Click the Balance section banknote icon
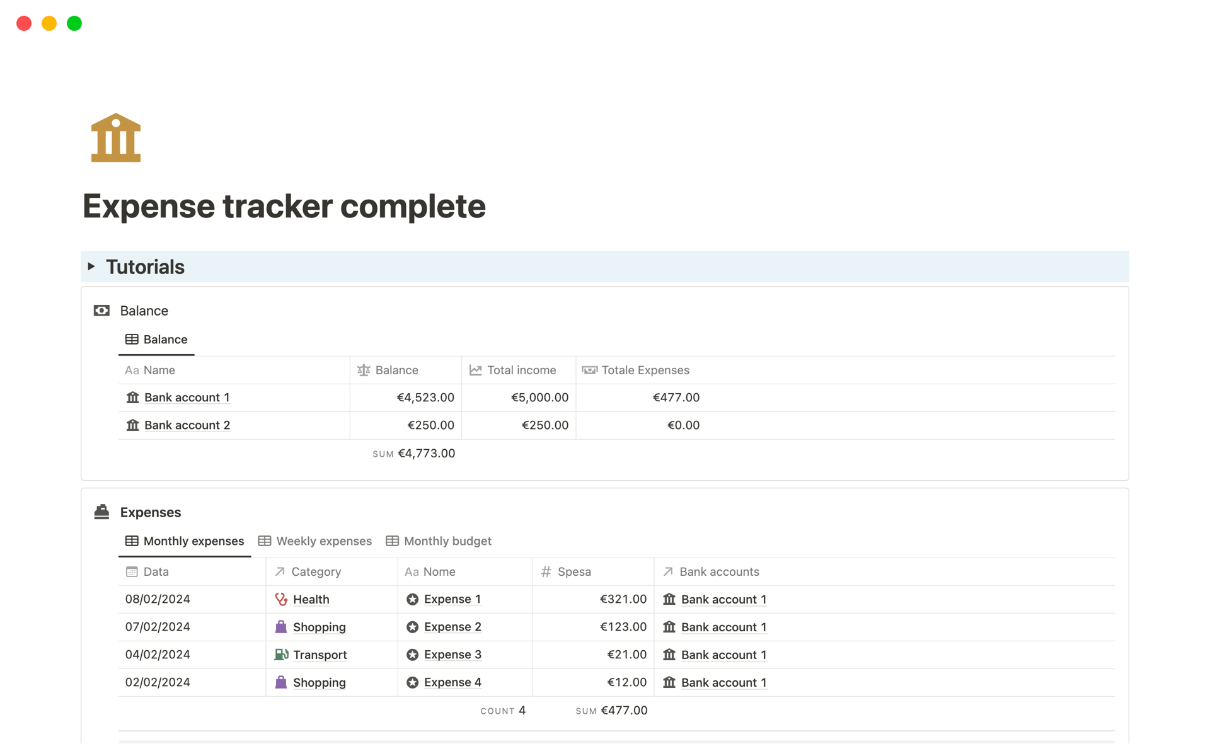Screen dimensions: 1210x756 [x=101, y=311]
